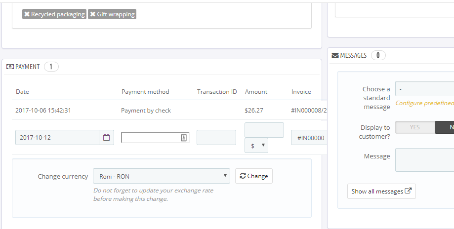Open the $ currency selector under Amount

[256, 145]
